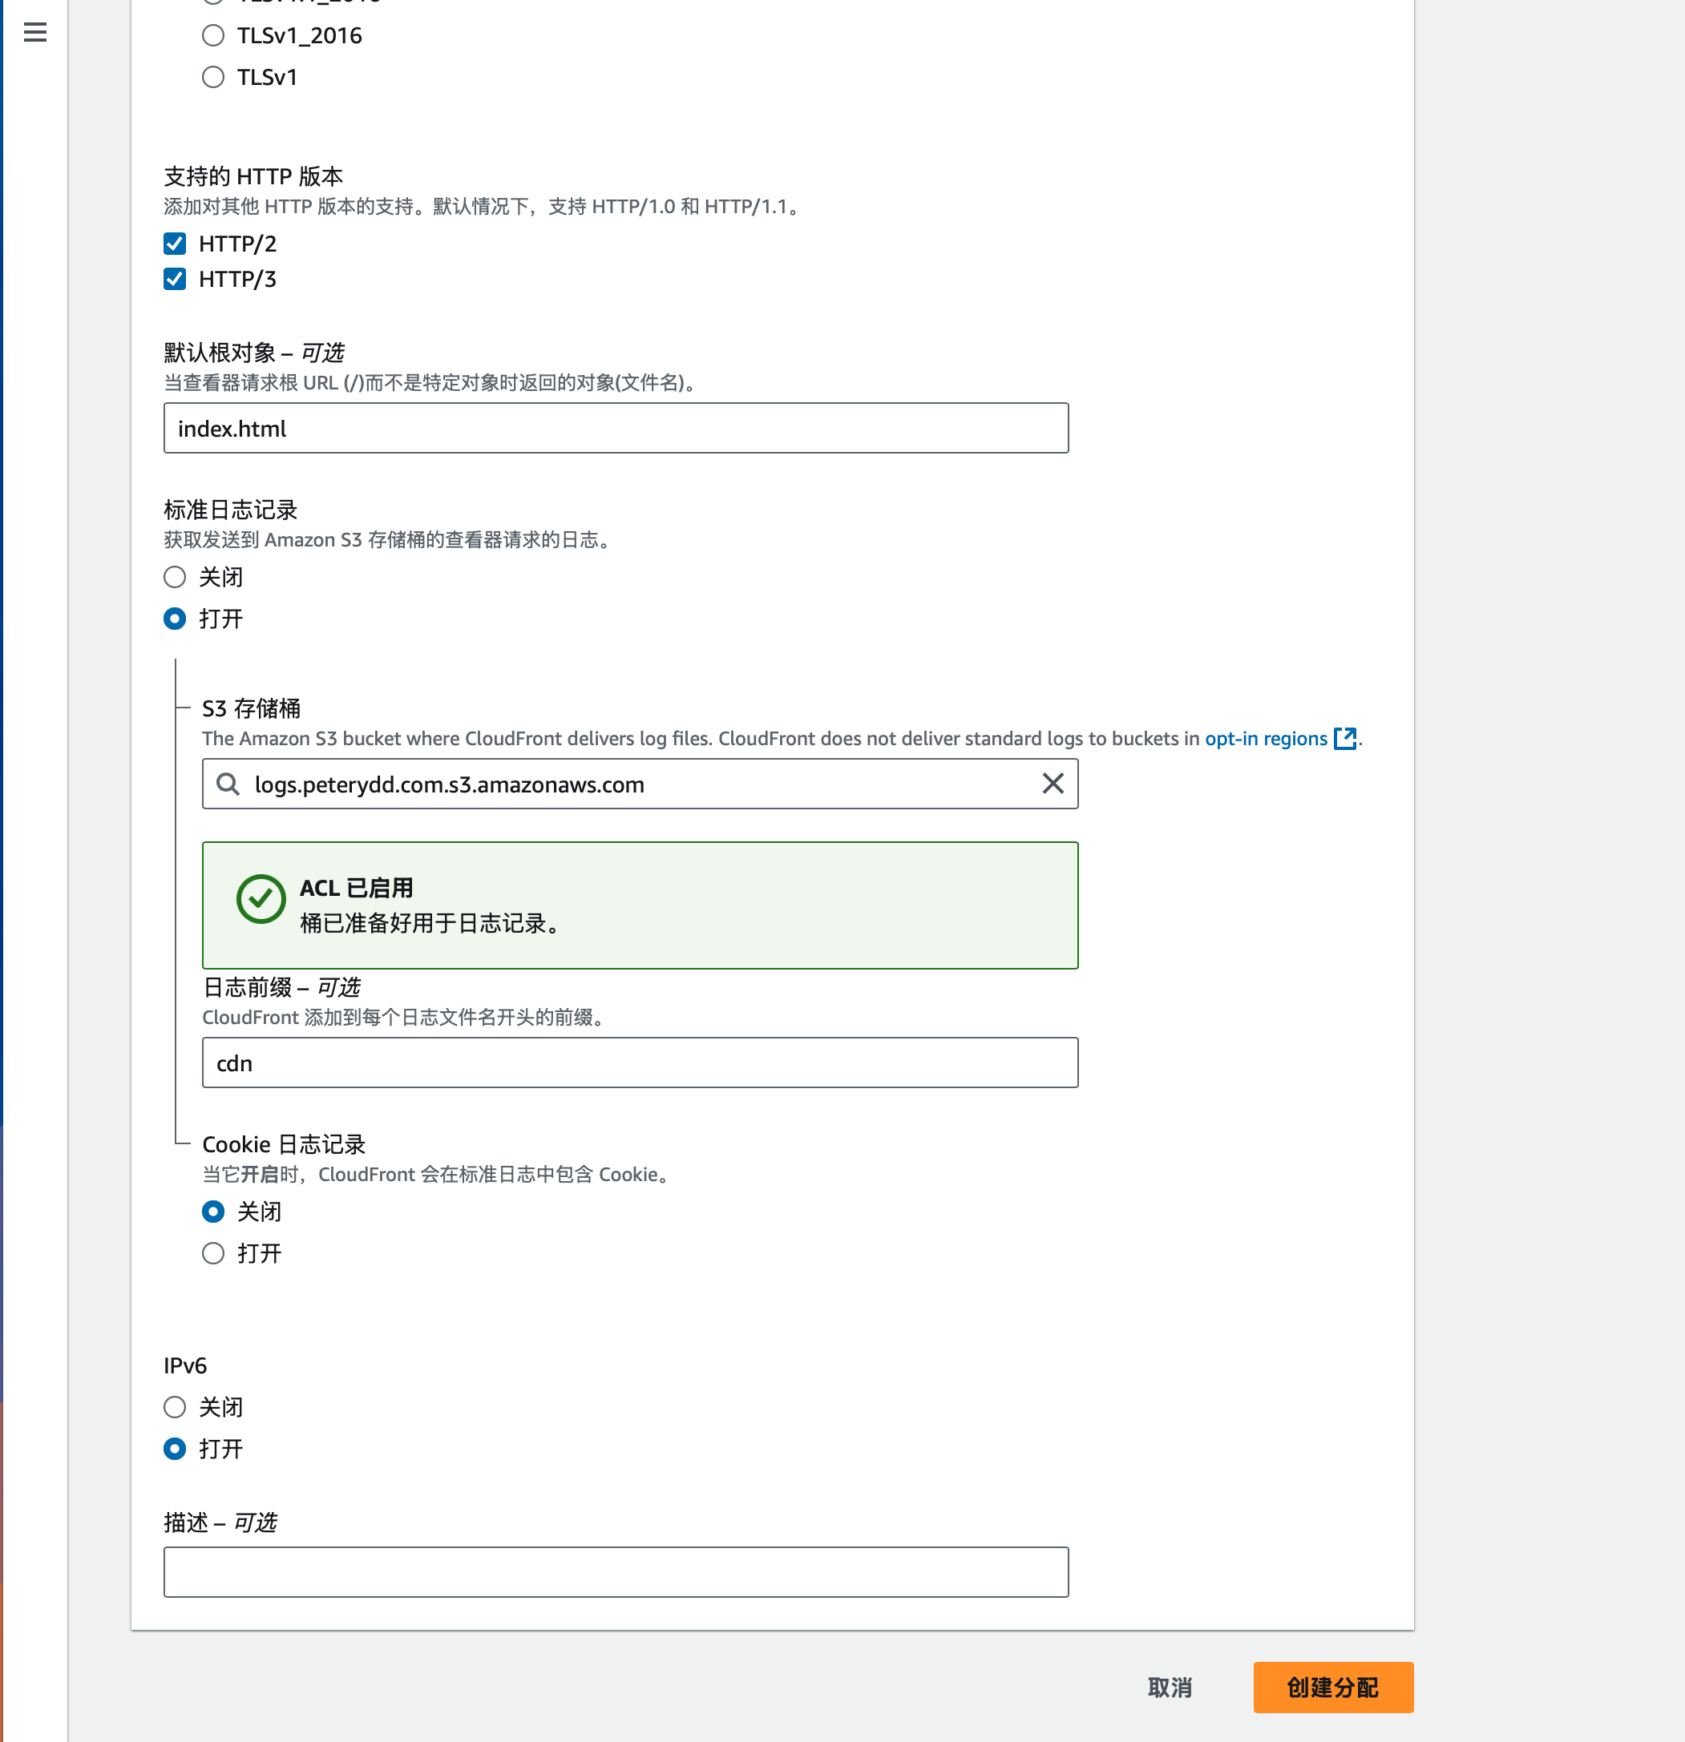This screenshot has width=1685, height=1742.
Task: Open the hamburger navigation menu
Action: click(34, 33)
